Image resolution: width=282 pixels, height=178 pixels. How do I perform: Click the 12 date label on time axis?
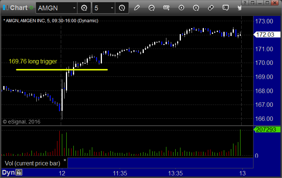click(x=62, y=173)
